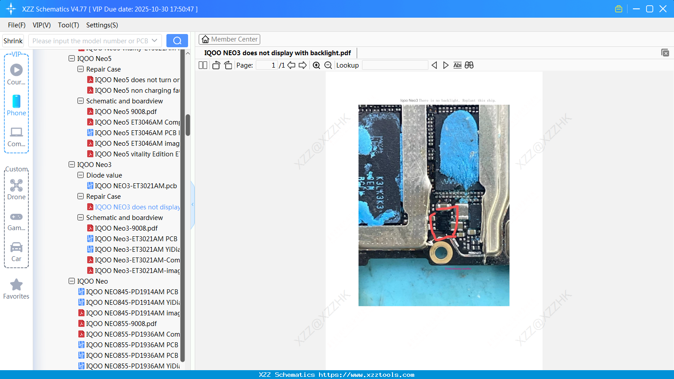The width and height of the screenshot is (674, 379).
Task: Collapse the IQOO Neo3 tree node
Action: pyautogui.click(x=72, y=164)
